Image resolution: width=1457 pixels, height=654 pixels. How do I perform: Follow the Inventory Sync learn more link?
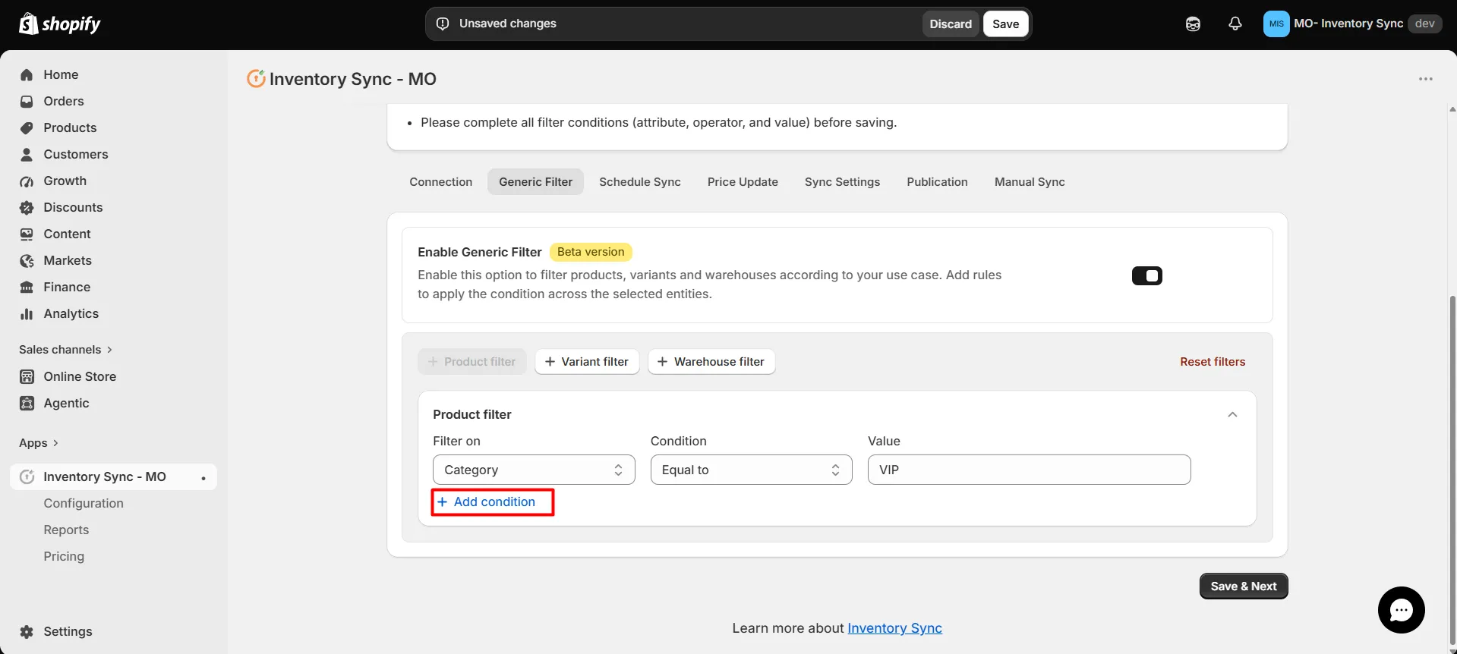point(894,628)
